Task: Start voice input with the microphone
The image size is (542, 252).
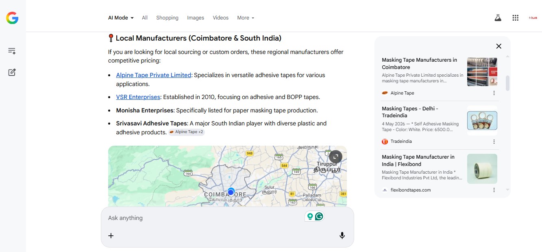Action: (342, 235)
